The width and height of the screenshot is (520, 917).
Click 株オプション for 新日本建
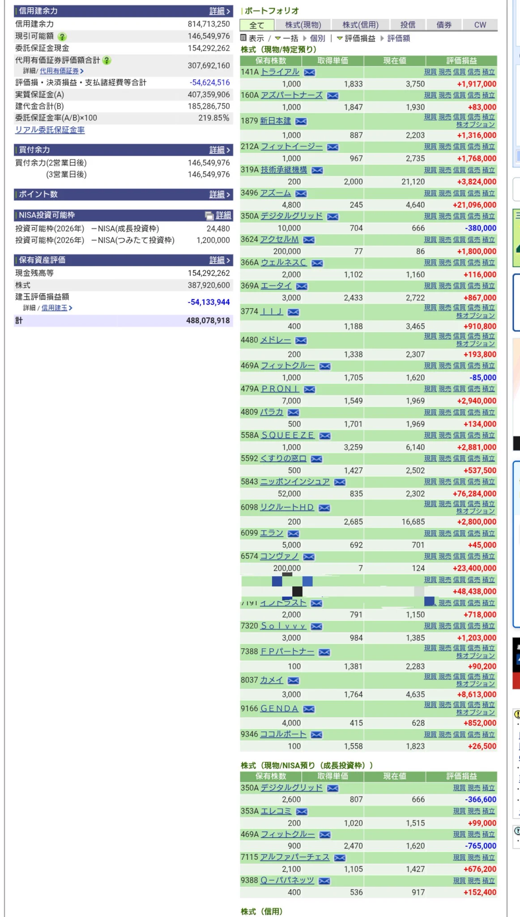pyautogui.click(x=476, y=124)
